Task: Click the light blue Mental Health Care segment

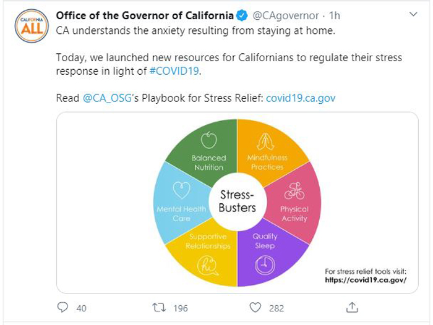Action: pos(181,204)
